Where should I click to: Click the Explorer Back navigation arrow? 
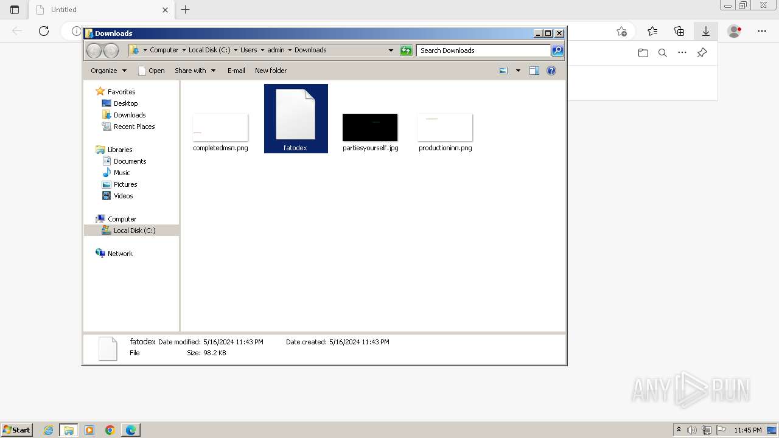click(x=94, y=50)
